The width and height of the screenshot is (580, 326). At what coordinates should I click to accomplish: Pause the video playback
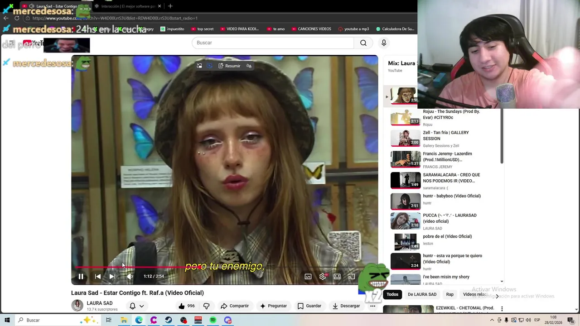coord(81,276)
